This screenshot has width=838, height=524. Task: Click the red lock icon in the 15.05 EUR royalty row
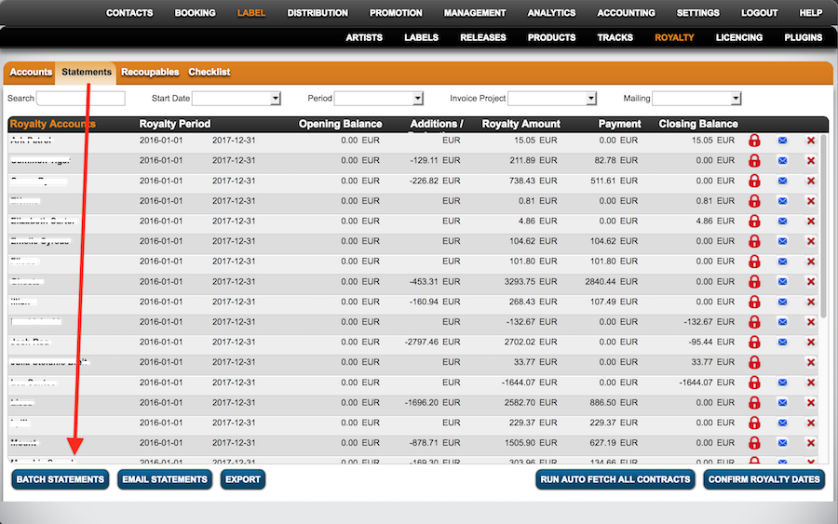coord(754,141)
